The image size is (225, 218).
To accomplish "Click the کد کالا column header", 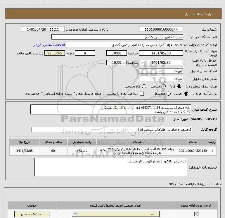I will pos(193,142).
